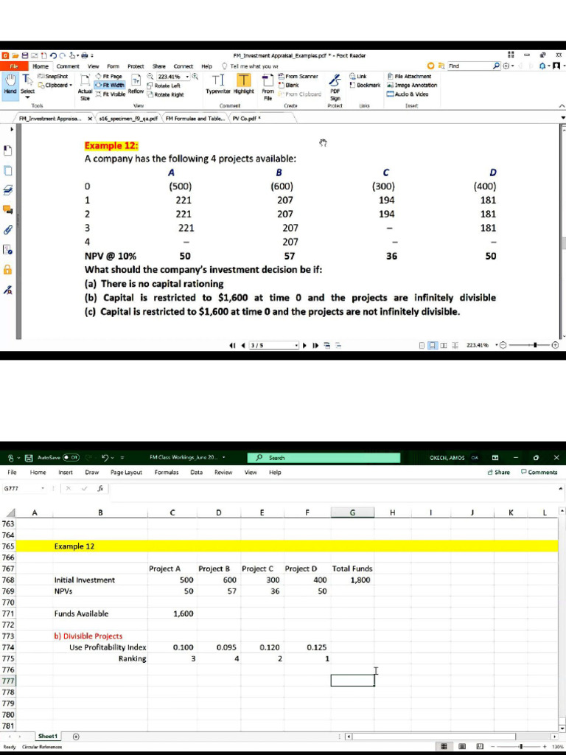Rotate the PDF page right

[x=165, y=94]
